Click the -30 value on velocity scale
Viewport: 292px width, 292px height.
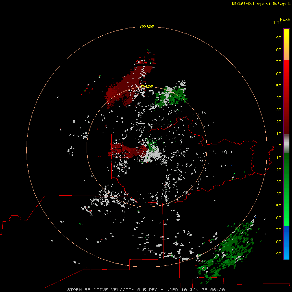[277, 182]
